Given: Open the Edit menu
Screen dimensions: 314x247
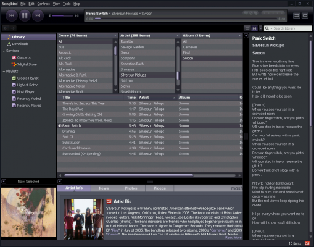Looking at the screenshot, I should coord(31,4).
